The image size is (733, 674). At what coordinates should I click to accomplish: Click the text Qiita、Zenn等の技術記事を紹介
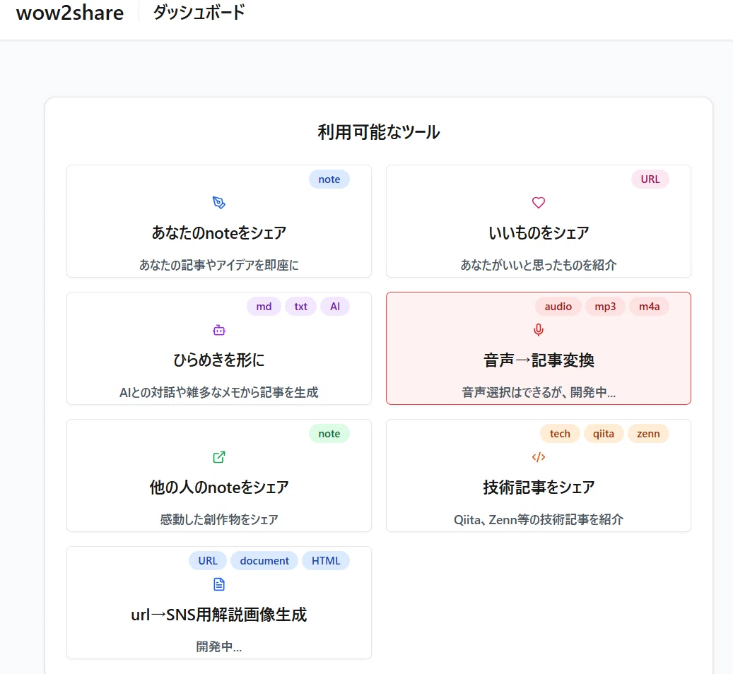539,519
